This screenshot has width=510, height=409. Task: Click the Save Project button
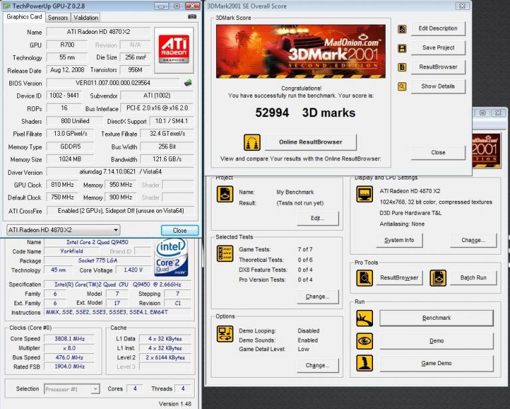pyautogui.click(x=438, y=48)
